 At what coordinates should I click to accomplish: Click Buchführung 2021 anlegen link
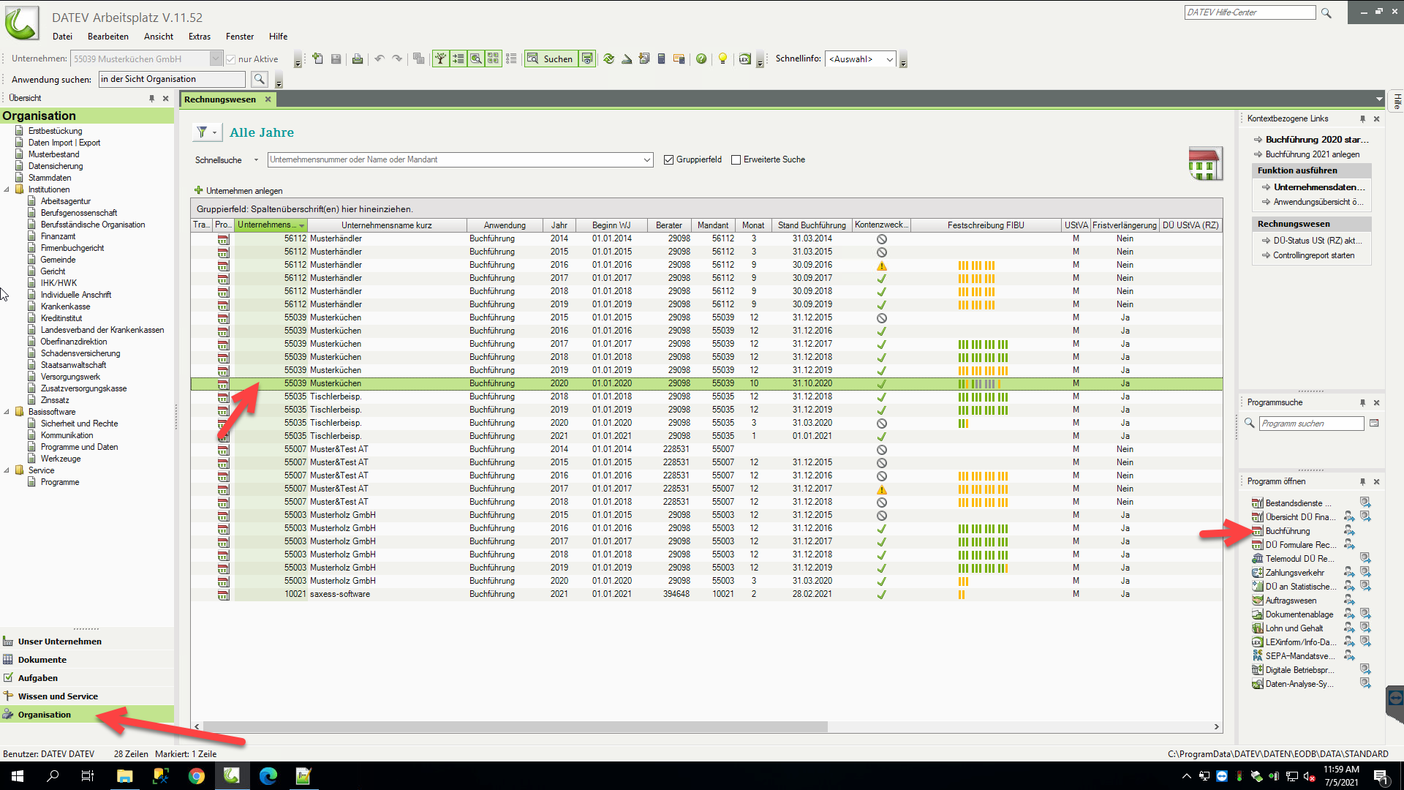click(1313, 154)
